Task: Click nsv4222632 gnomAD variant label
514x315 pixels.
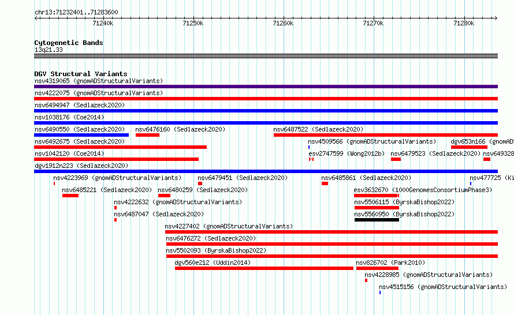Action: tap(178, 202)
